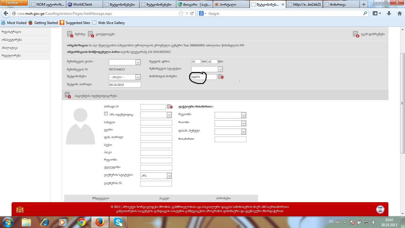405x228 pixels.
Task: Open the რაიონი dropdown
Action: click(x=243, y=123)
